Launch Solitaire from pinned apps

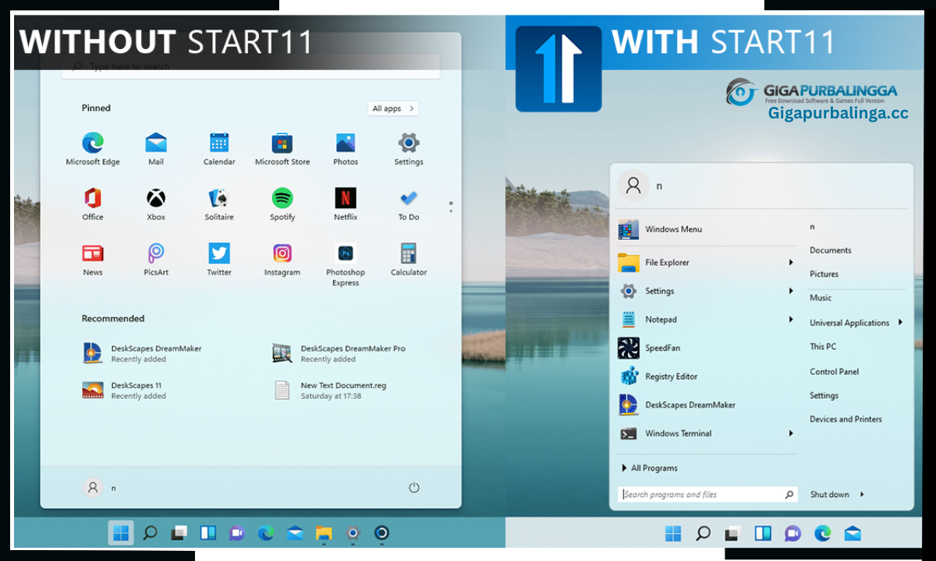pyautogui.click(x=219, y=204)
